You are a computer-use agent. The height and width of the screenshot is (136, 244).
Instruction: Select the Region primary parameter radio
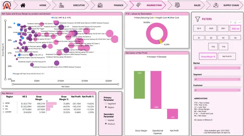pyautogui.click(x=106, y=107)
